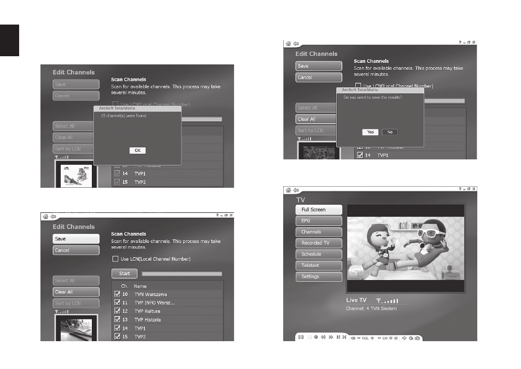Image resolution: width=521 pixels, height=369 pixels.
Task: Raise volume with the plus after VOL
Action: [372, 338]
